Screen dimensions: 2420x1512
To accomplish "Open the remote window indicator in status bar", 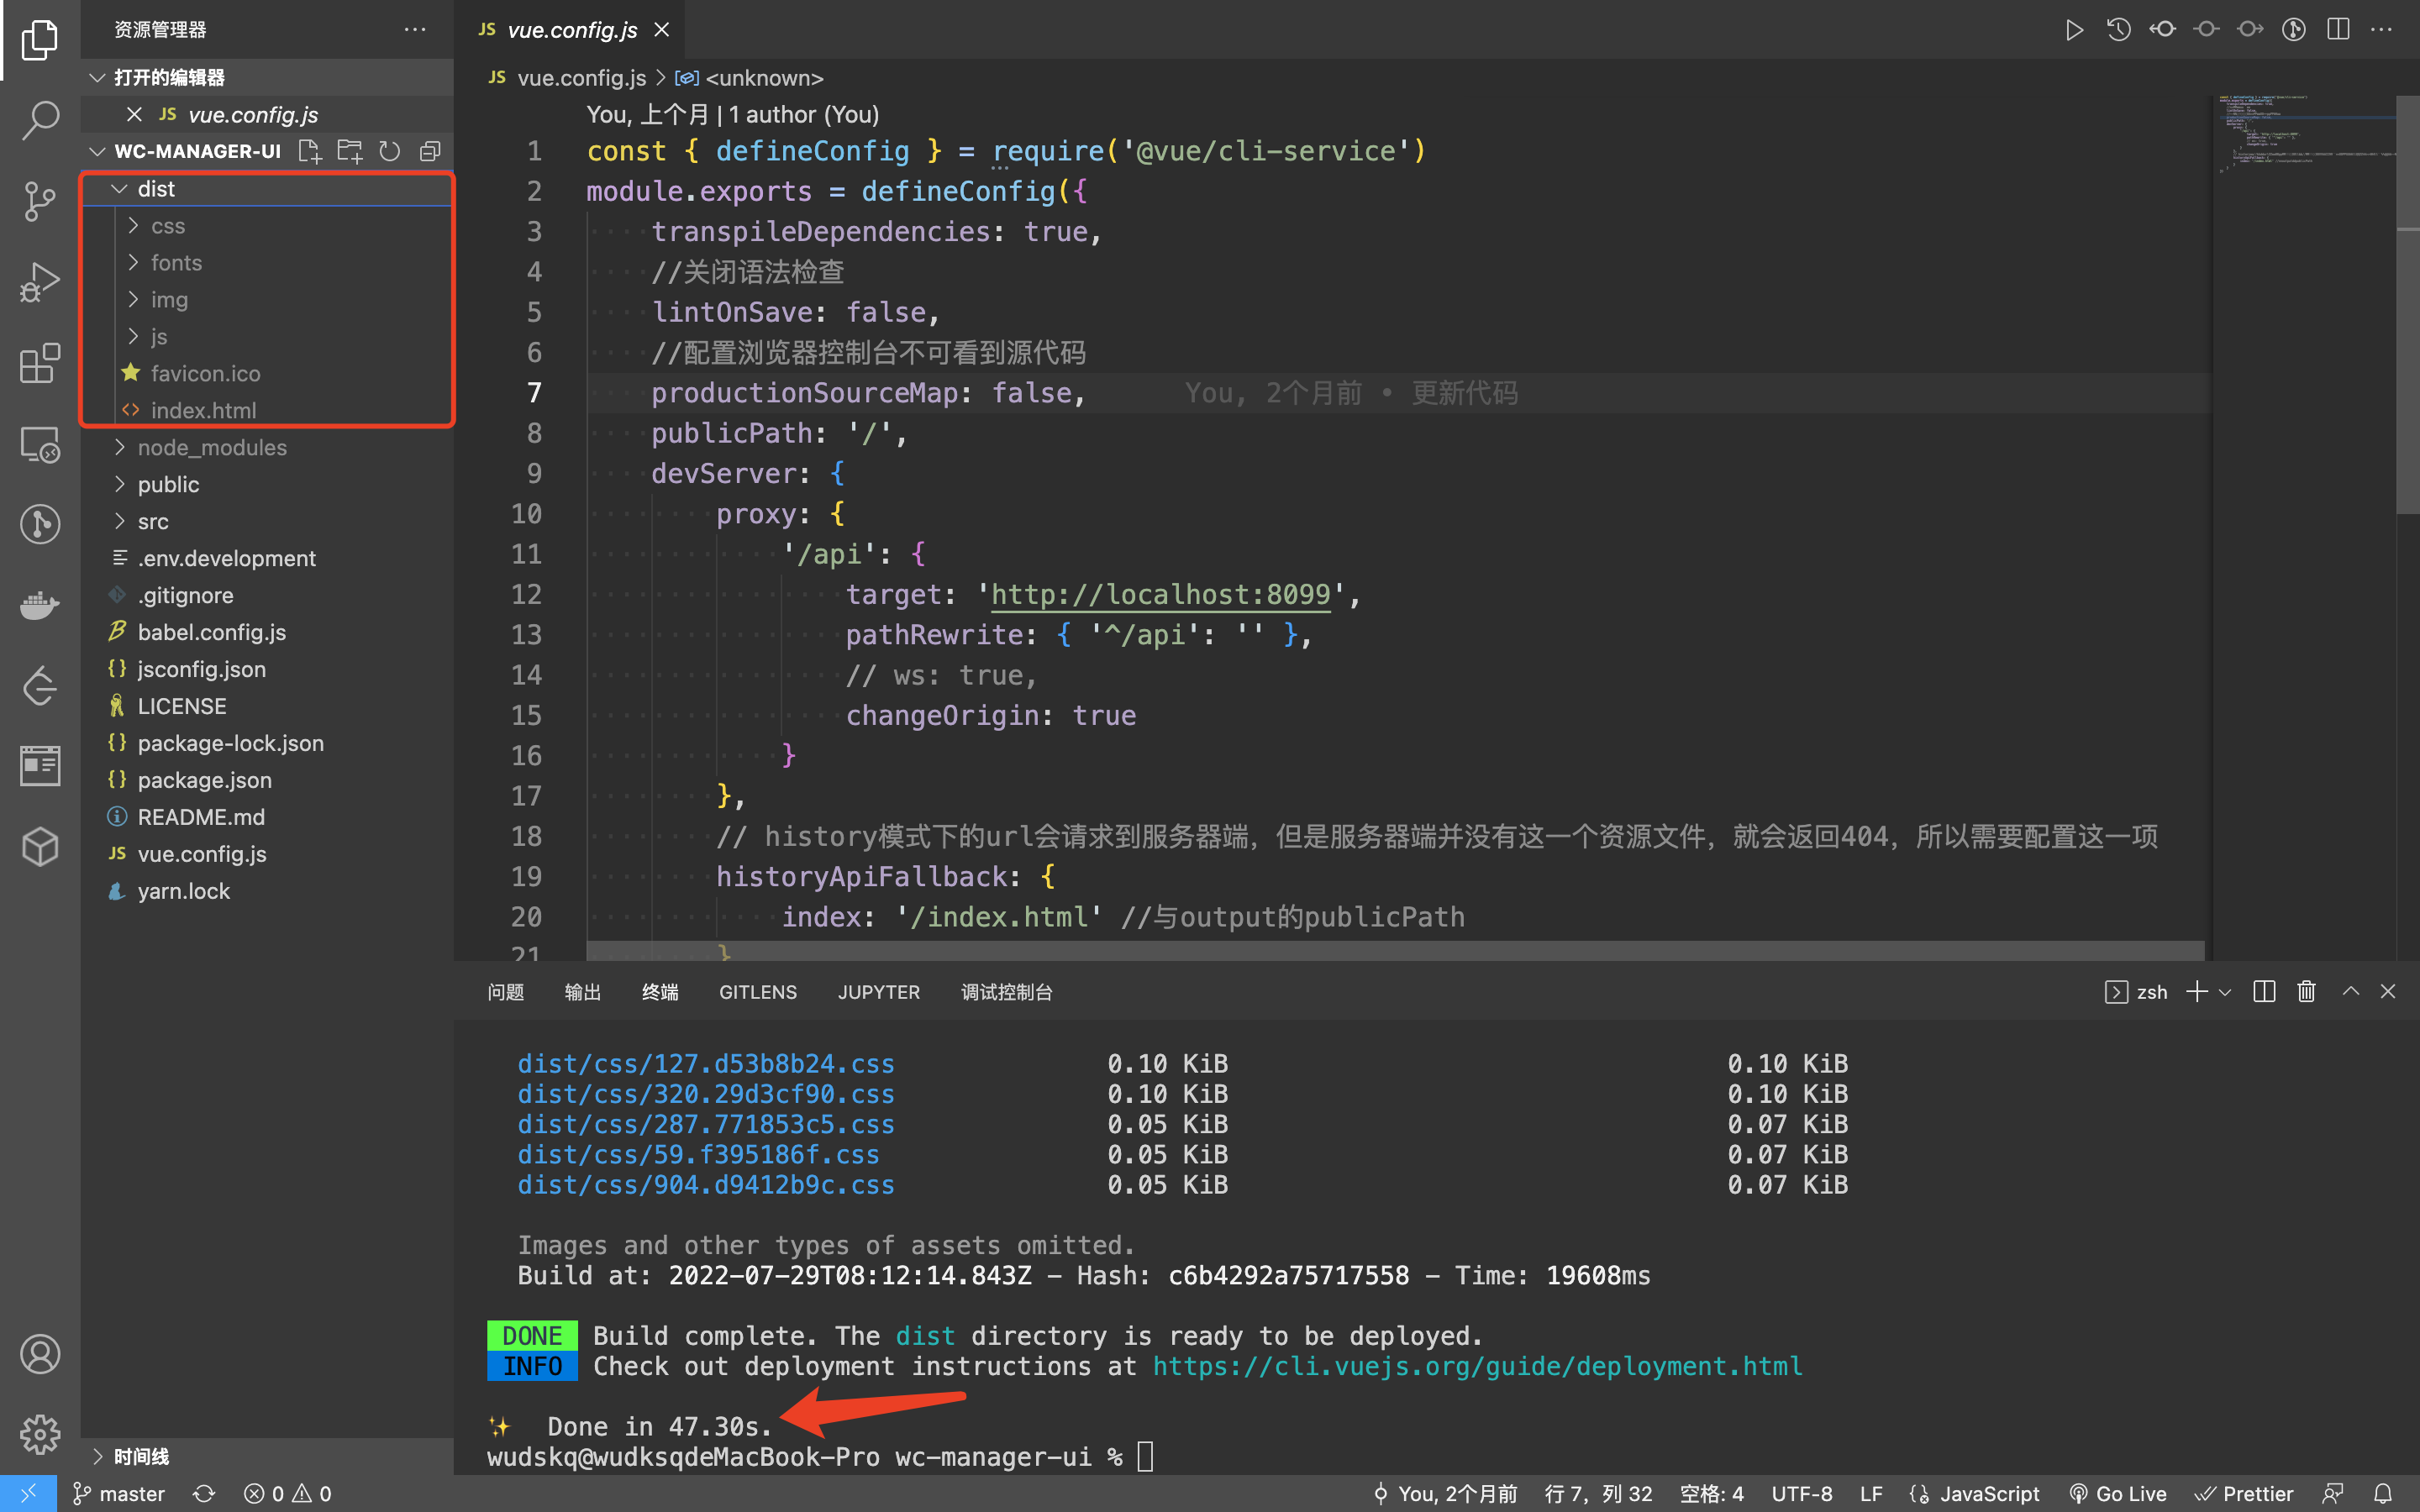I will click(28, 1493).
